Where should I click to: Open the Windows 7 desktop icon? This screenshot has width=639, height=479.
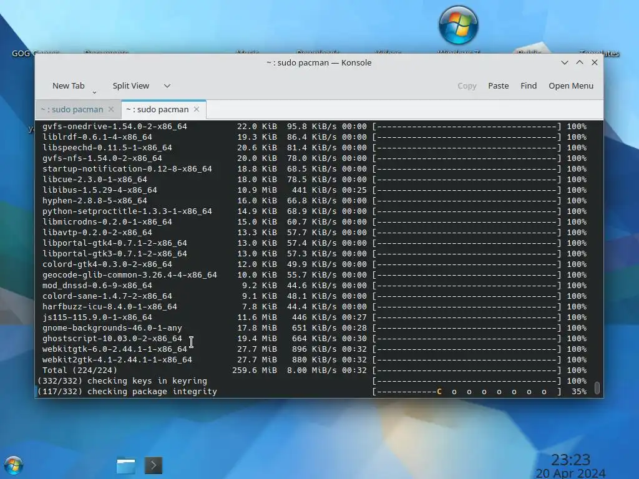[459, 25]
